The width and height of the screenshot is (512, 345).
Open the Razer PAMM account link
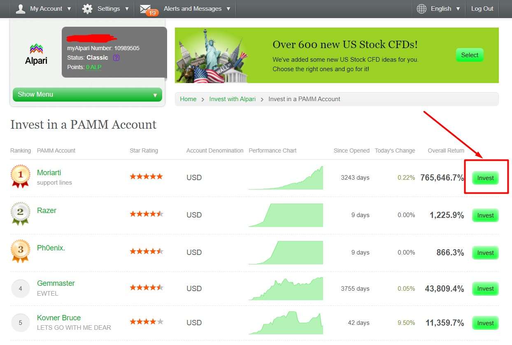click(x=47, y=211)
